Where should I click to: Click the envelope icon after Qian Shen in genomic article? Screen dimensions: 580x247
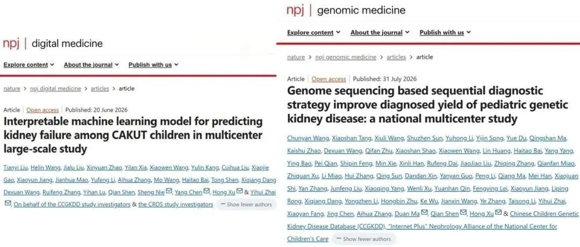pyautogui.click(x=463, y=213)
